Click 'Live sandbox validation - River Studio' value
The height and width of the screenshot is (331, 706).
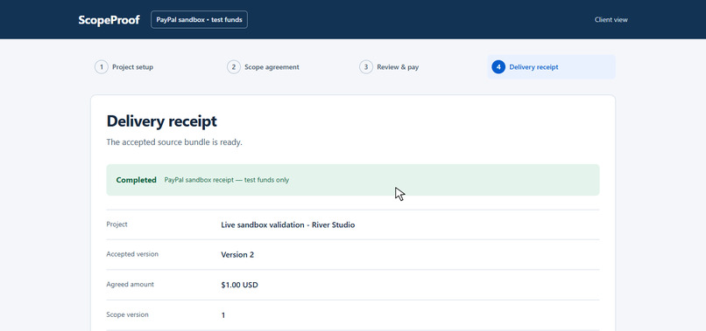point(287,225)
